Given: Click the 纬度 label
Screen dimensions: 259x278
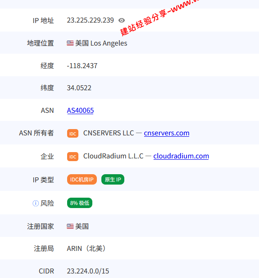Looking at the screenshot, I should click(x=47, y=88).
